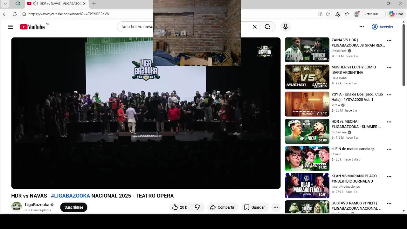This screenshot has height=229, width=407.
Task: Open the YouTube hamburger guide menu
Action: pyautogui.click(x=10, y=27)
